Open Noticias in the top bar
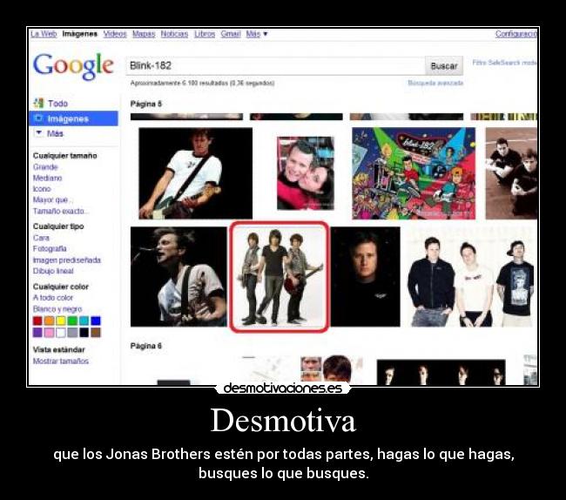 pos(174,34)
